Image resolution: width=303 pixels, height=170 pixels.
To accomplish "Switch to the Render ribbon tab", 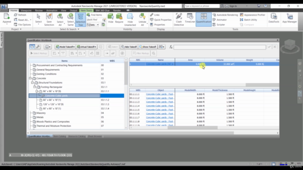I will [117, 10].
